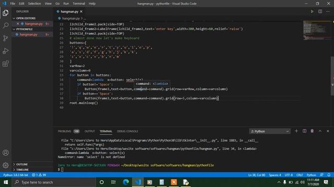The height and width of the screenshot is (187, 334).
Task: Open the Run and Debug view
Action: pos(6,51)
